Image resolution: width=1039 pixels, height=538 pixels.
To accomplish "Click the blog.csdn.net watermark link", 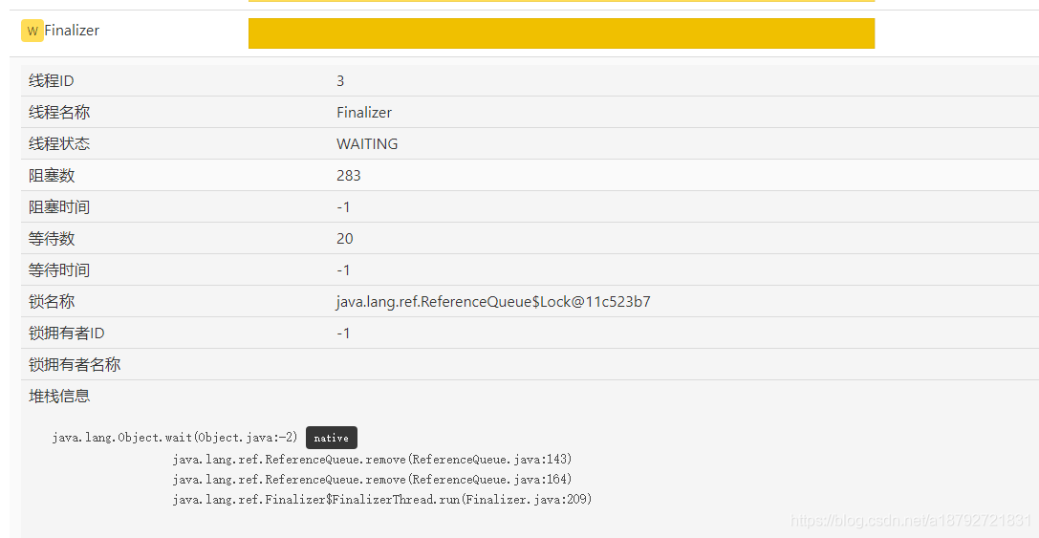I will 911,520.
